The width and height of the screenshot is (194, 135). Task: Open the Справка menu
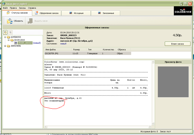pyautogui.click(x=32, y=7)
